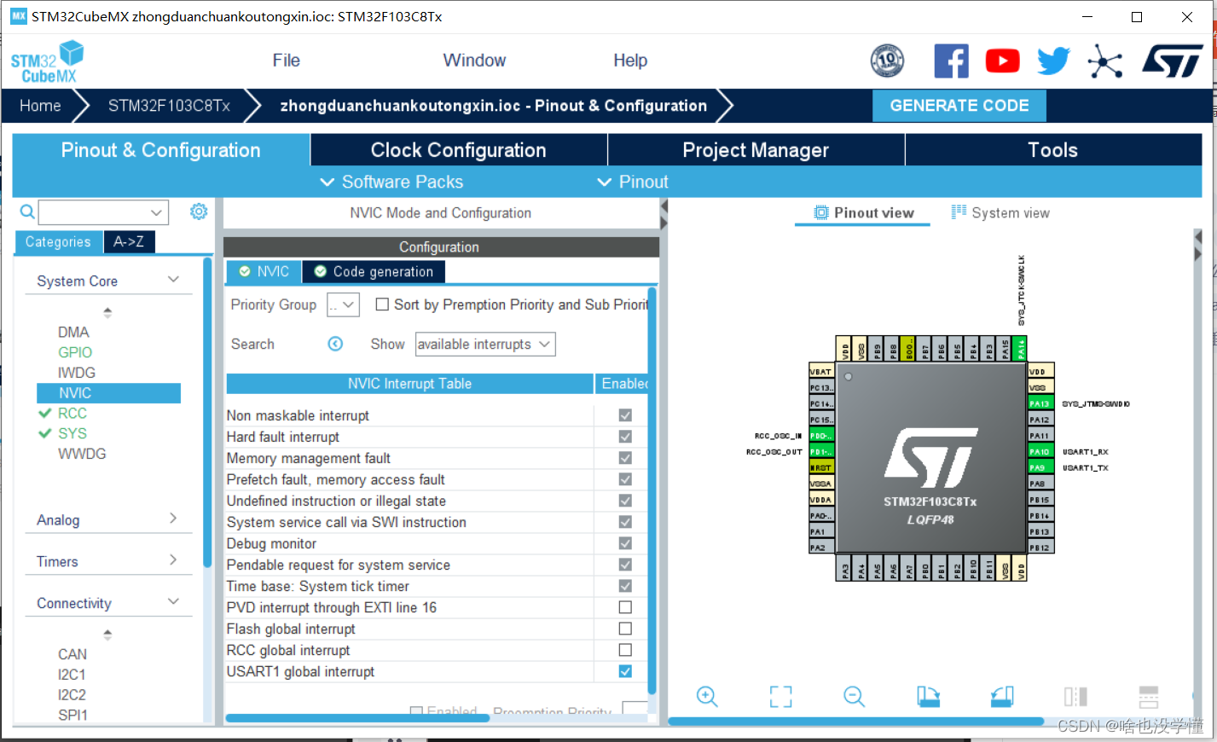The image size is (1217, 742).
Task: Zoom in on the chip pinout
Action: click(707, 697)
